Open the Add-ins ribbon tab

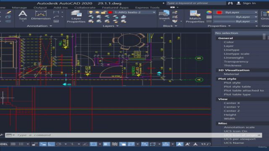click(61, 8)
